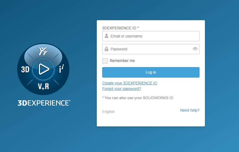Select the information intelligence quadrant of the compass
This screenshot has width=239, height=152.
[x=61, y=69]
